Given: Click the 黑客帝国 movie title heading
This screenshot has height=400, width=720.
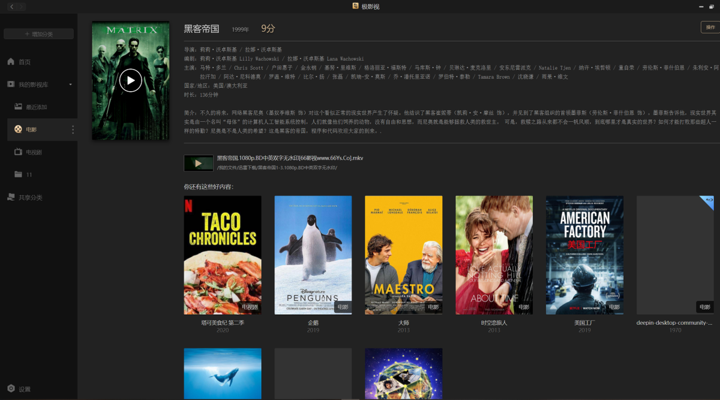Looking at the screenshot, I should (202, 29).
